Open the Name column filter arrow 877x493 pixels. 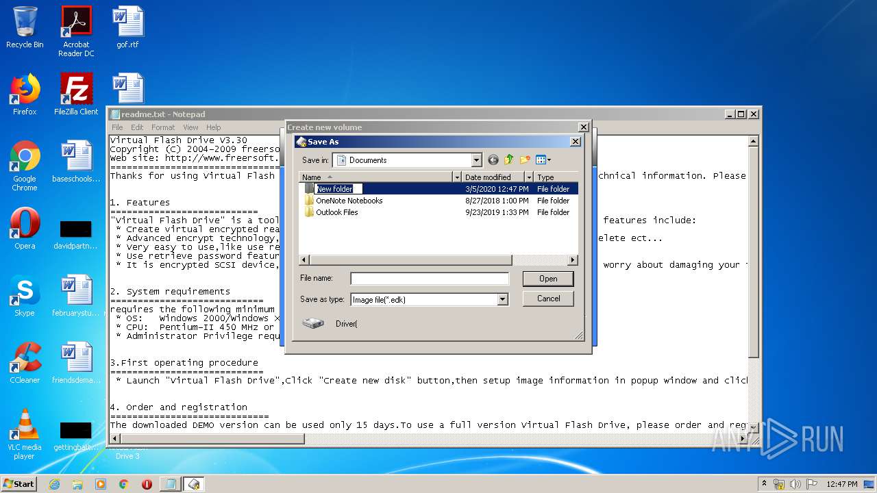[x=457, y=177]
